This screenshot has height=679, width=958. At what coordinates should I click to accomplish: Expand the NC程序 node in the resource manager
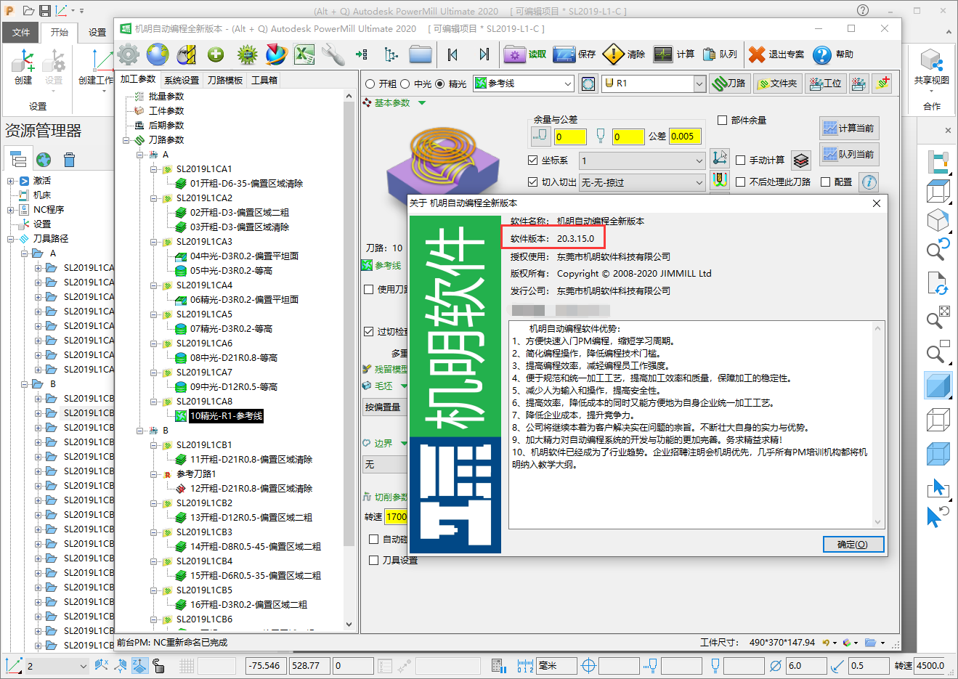(x=11, y=210)
